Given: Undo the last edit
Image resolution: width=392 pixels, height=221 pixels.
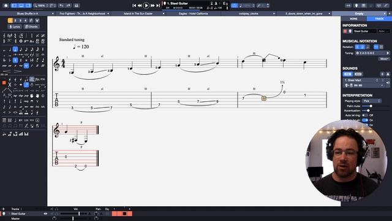Looking at the screenshot, I should tap(61, 6).
